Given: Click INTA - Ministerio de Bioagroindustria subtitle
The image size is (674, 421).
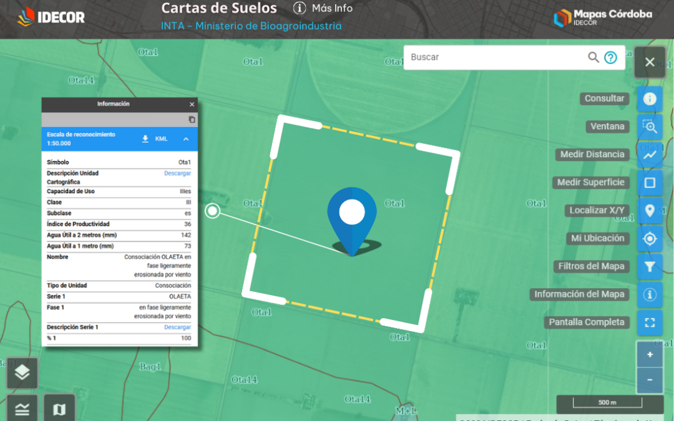Looking at the screenshot, I should click(251, 26).
